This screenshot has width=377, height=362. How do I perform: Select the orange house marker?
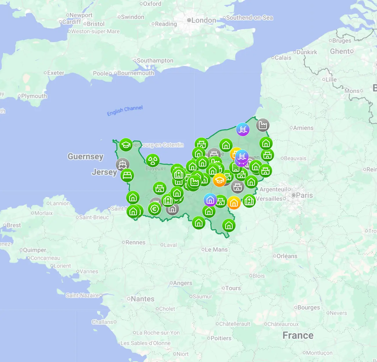234,203
